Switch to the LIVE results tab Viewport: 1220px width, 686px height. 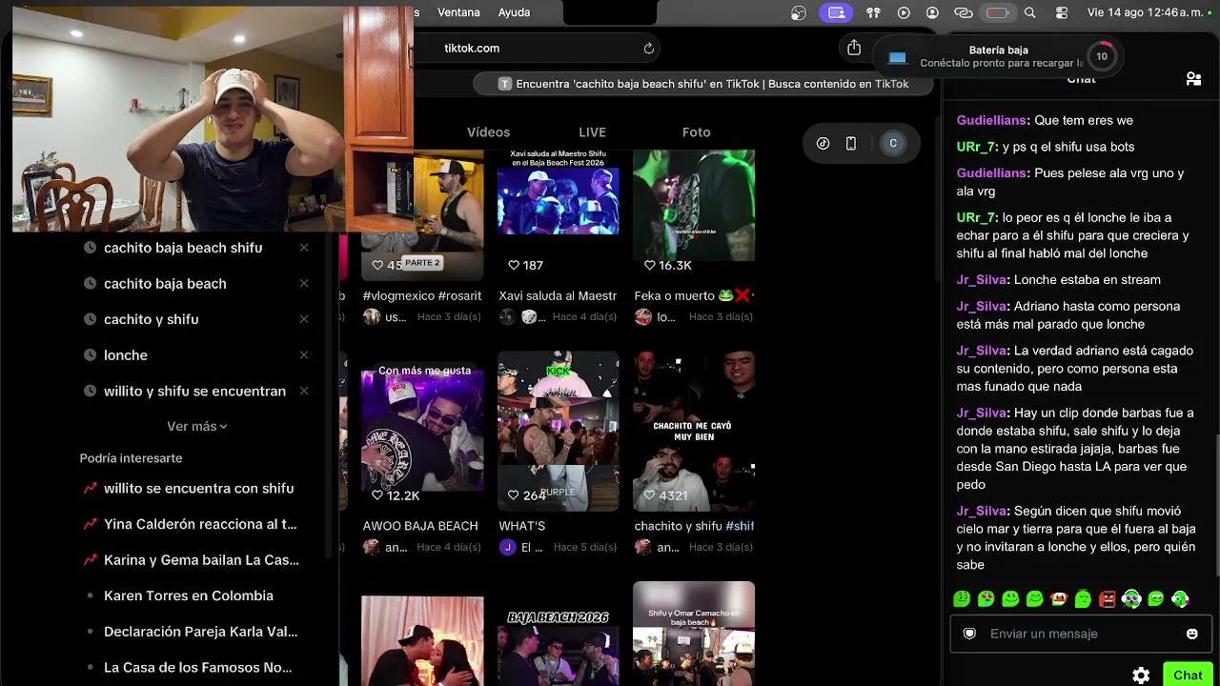point(592,132)
